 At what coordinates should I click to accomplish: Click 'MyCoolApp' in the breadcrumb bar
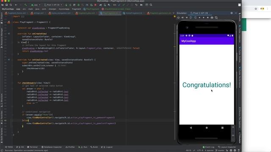tap(8, 9)
